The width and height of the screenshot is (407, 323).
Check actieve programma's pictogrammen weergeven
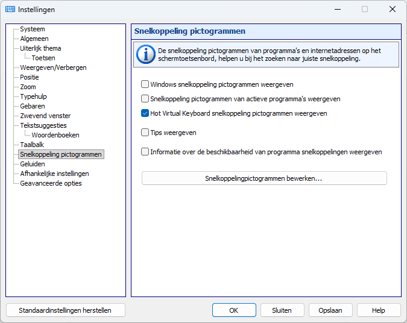pos(145,99)
